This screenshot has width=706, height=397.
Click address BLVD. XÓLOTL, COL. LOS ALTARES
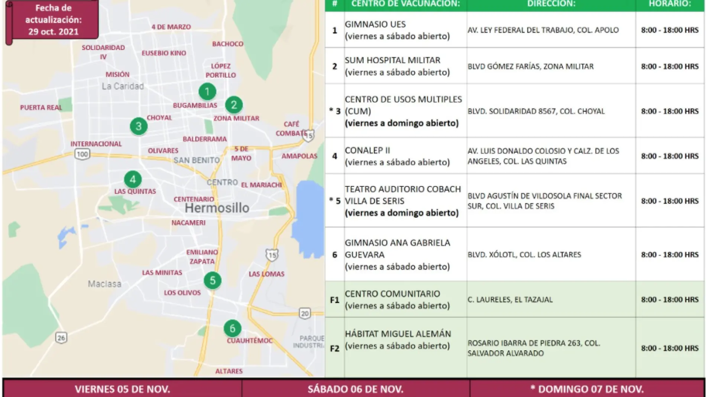524,255
